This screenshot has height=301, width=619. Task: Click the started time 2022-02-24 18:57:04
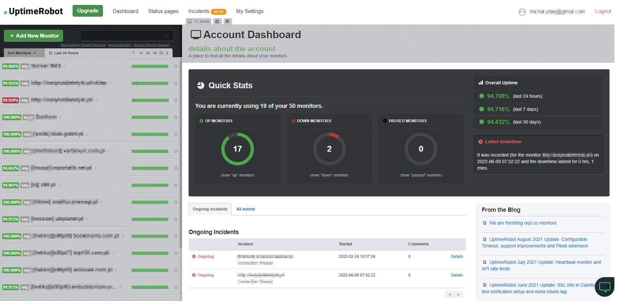point(357,257)
